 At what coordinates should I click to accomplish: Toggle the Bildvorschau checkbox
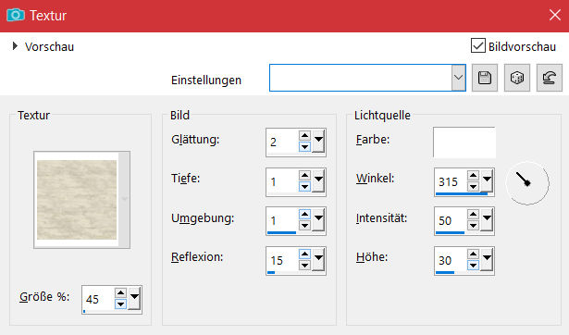(478, 46)
